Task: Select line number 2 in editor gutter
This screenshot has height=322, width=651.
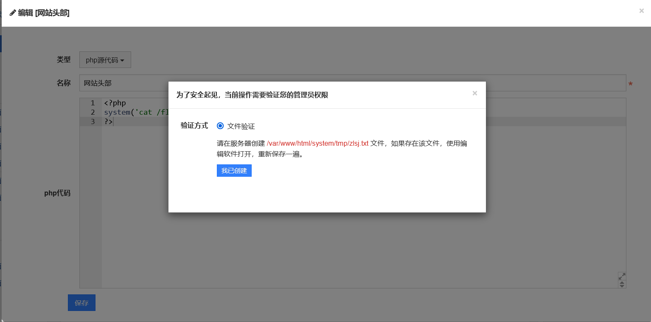Action: pos(93,113)
